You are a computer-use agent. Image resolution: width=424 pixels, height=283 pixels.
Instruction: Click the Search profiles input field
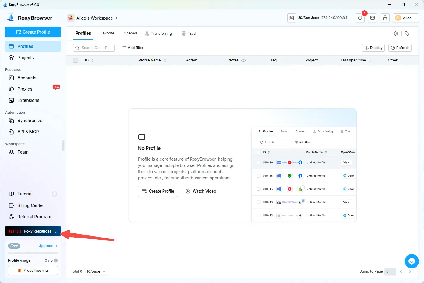pos(94,48)
